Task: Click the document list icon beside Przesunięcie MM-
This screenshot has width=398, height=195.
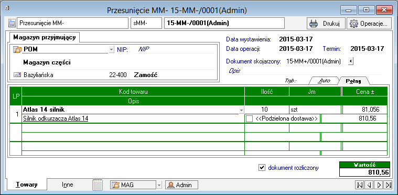Action: 12,24
